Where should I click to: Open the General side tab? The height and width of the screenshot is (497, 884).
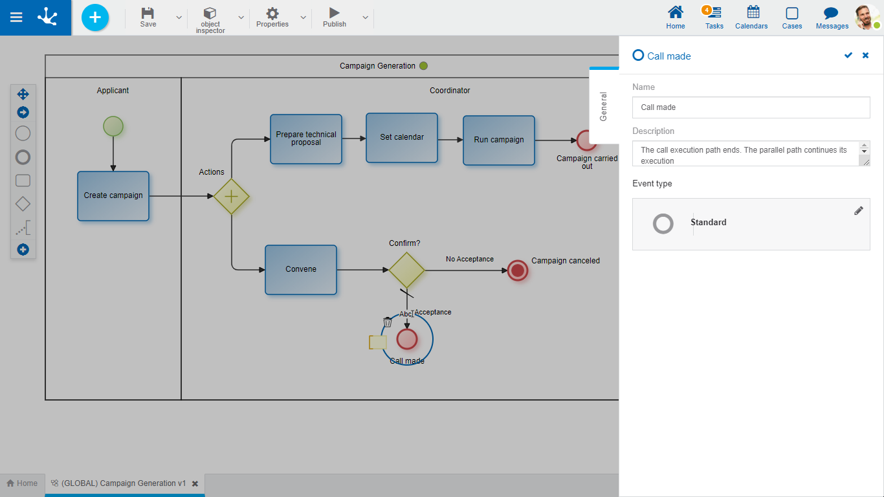point(604,107)
